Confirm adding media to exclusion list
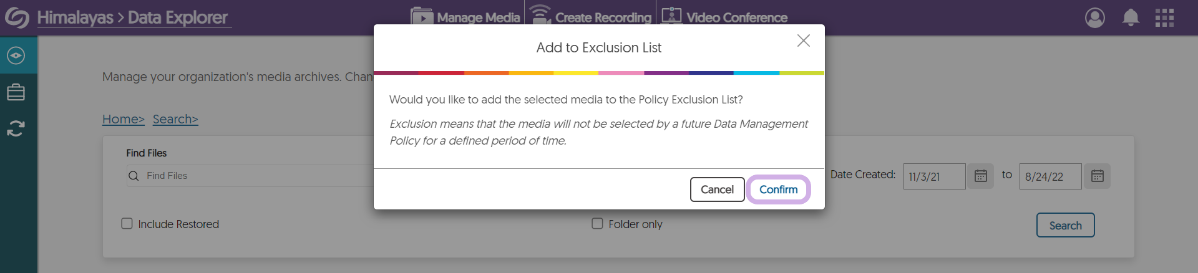 (778, 189)
